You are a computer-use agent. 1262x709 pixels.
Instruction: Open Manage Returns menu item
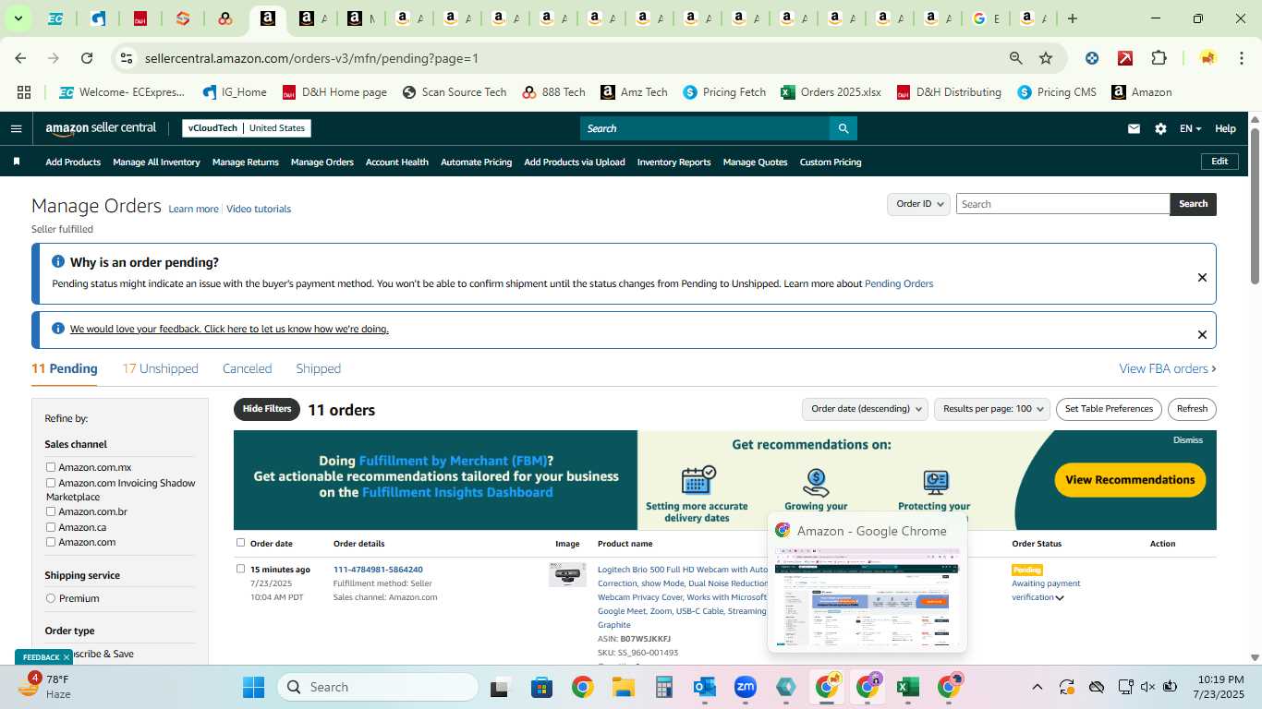point(246,162)
